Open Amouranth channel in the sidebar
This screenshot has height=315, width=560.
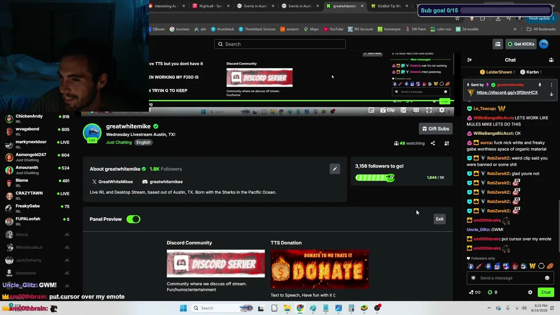pos(37,170)
